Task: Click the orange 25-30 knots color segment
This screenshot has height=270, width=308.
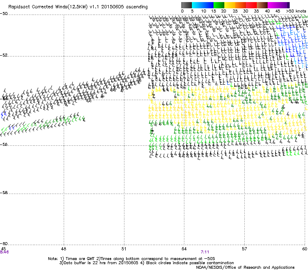Action: [x=241, y=5]
